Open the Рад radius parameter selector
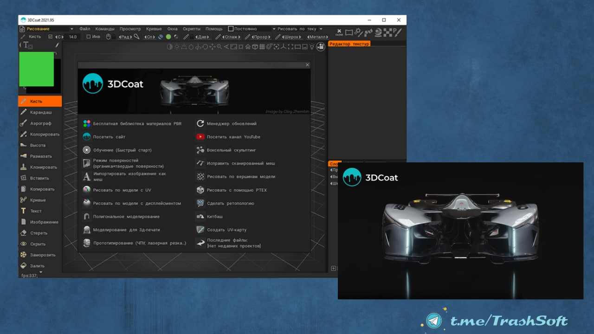 click(125, 37)
